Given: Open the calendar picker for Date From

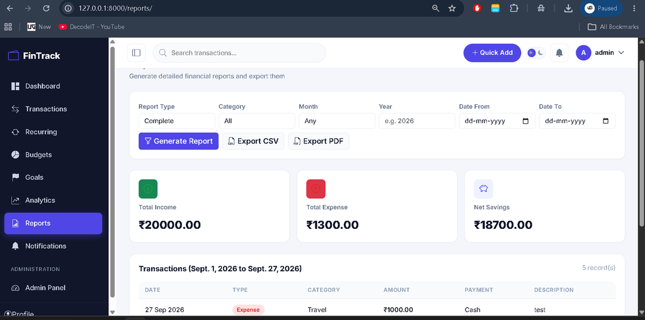Looking at the screenshot, I should tap(525, 121).
